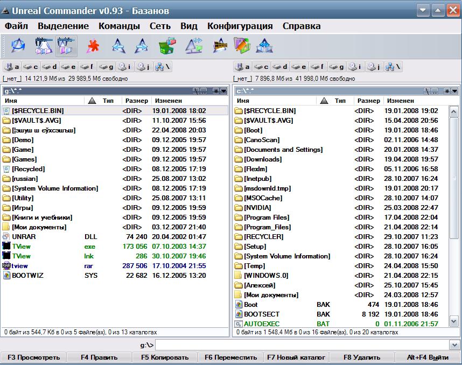462x365 pixels.
Task: Select the pressed second caliper view icon
Action: (x=66, y=46)
